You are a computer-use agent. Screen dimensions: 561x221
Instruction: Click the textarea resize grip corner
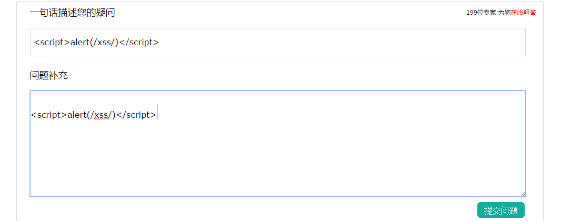point(523,194)
